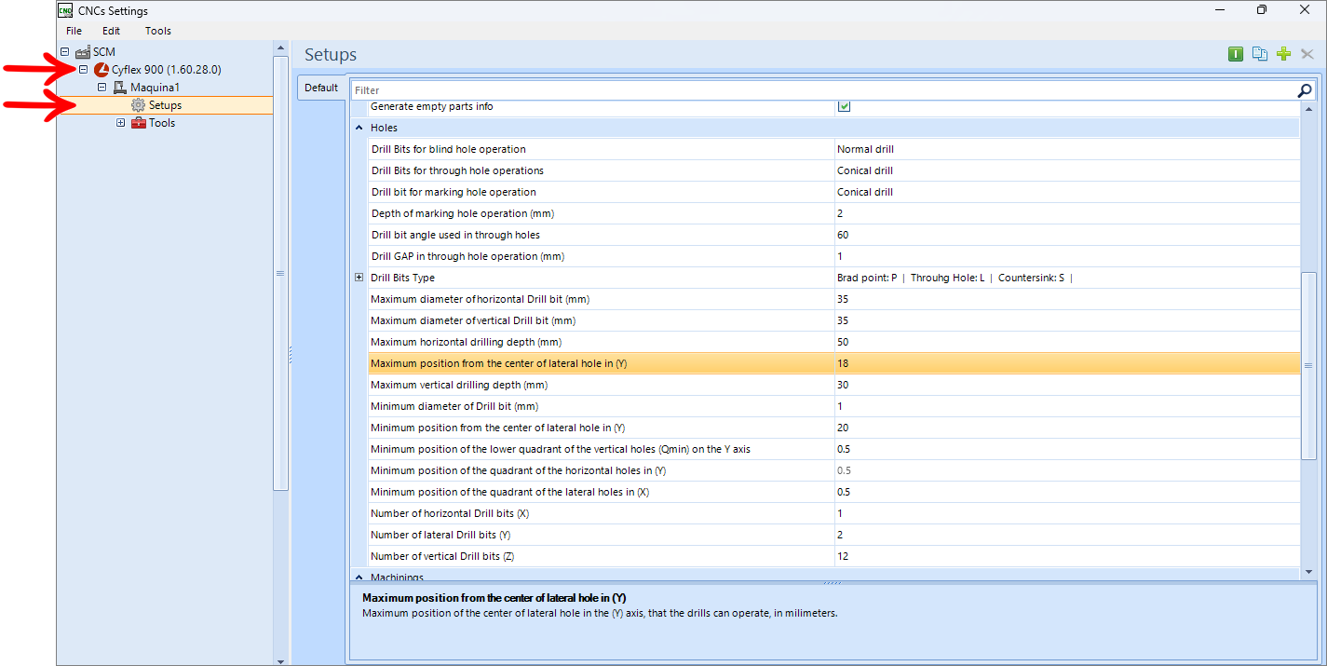This screenshot has width=1327, height=666.
Task: Click the property grid scroll-up arrow
Action: tap(1308, 109)
